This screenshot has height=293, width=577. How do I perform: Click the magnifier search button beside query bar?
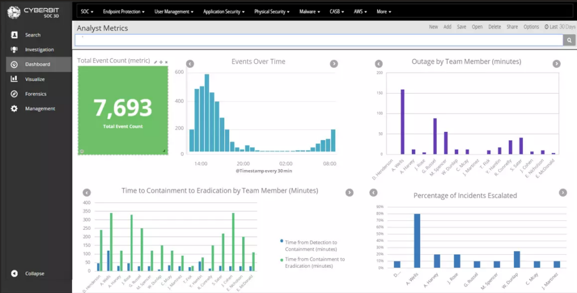(x=569, y=40)
